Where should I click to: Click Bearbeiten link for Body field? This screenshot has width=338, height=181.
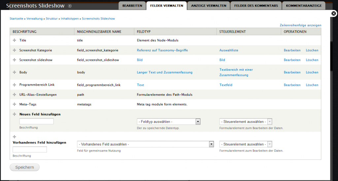coord(292,72)
